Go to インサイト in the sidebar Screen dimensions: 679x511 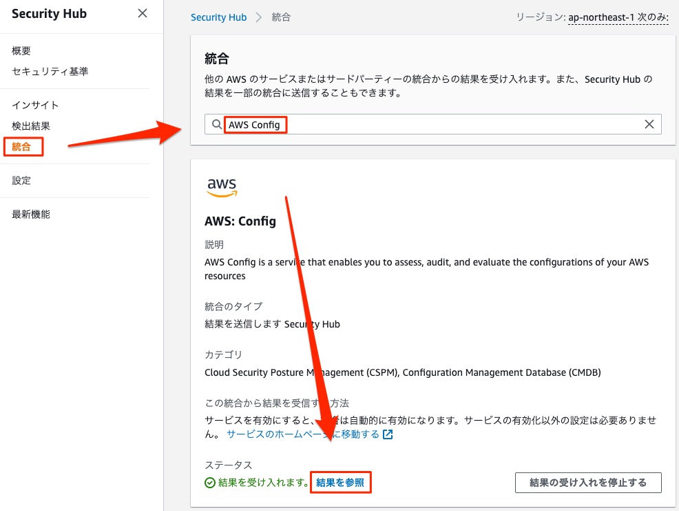tap(35, 105)
